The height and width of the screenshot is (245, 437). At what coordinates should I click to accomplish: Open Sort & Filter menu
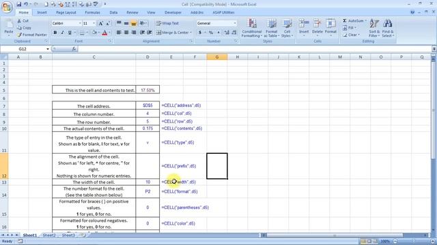click(x=374, y=28)
